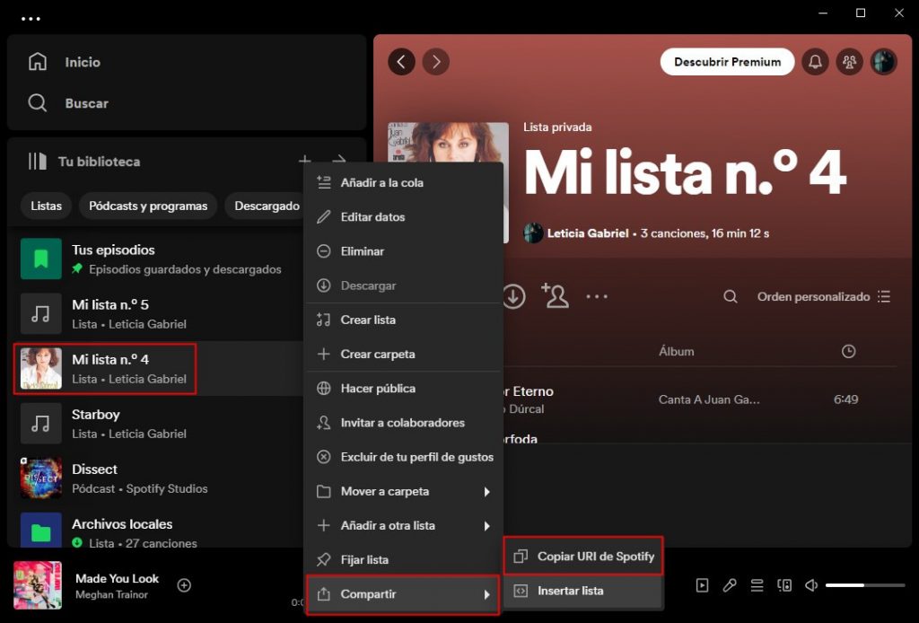Open the queue panel

click(757, 585)
